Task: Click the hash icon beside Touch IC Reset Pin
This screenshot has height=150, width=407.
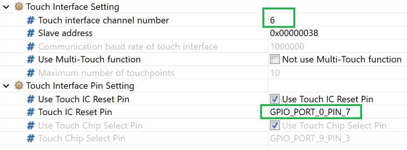Action: tap(31, 112)
